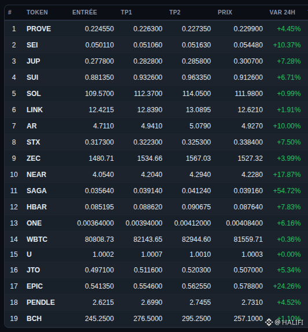
Task: Sort by the VAR 24H column header
Action: pos(282,12)
